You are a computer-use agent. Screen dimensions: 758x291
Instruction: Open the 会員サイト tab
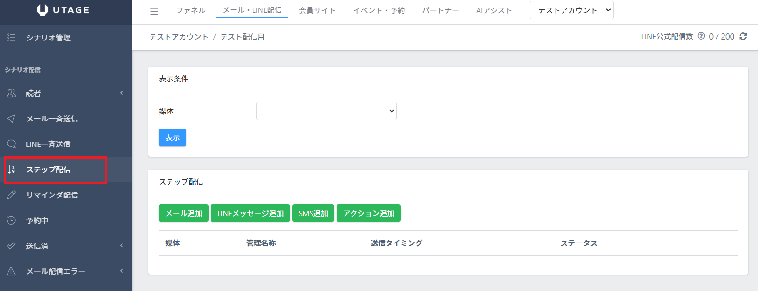pyautogui.click(x=317, y=10)
